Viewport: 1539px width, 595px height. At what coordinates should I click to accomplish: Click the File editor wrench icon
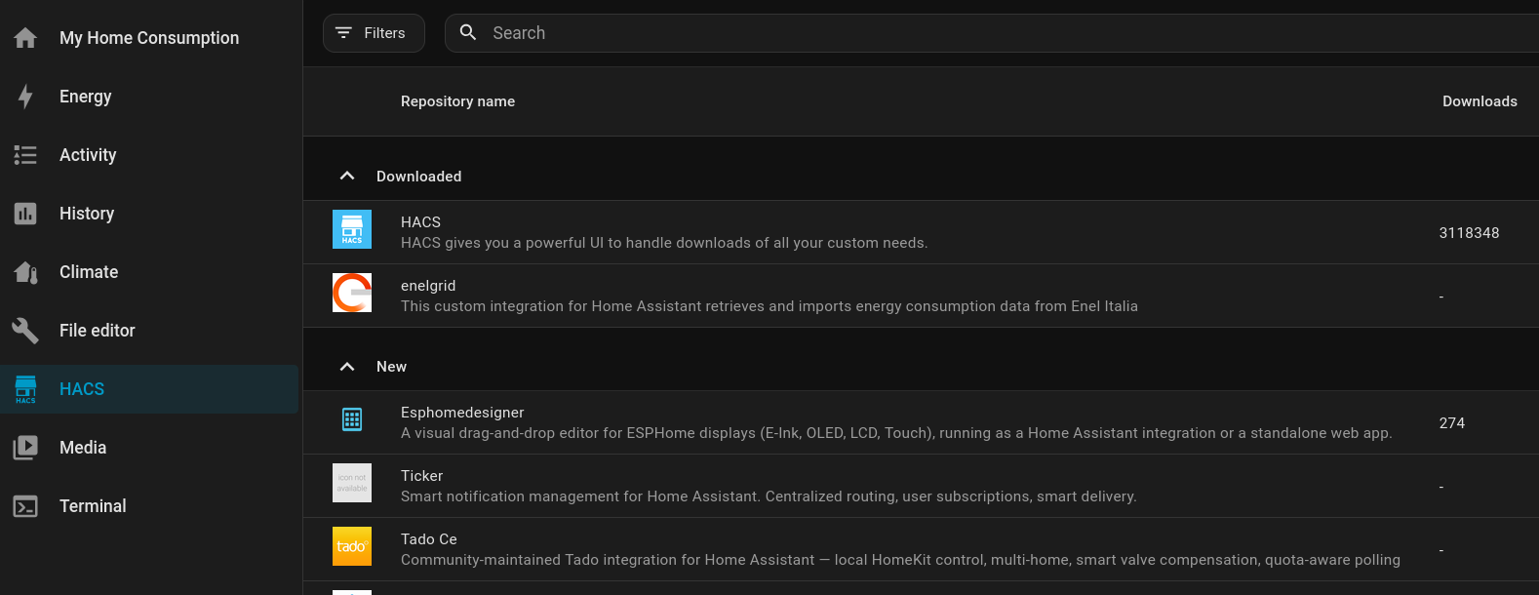(25, 331)
